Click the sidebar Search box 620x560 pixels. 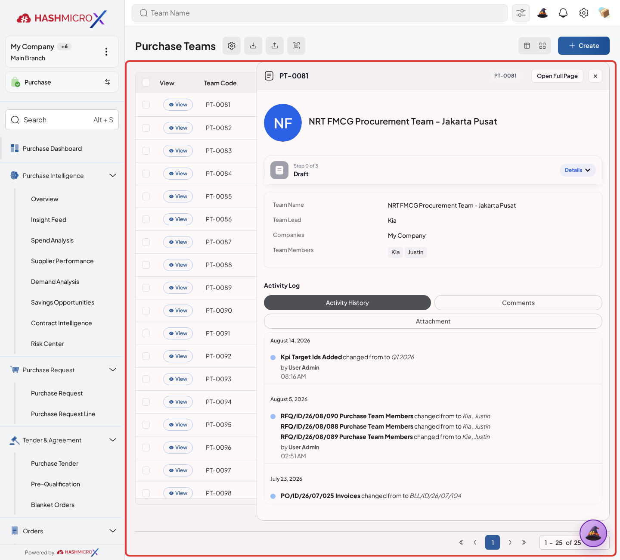tap(62, 120)
